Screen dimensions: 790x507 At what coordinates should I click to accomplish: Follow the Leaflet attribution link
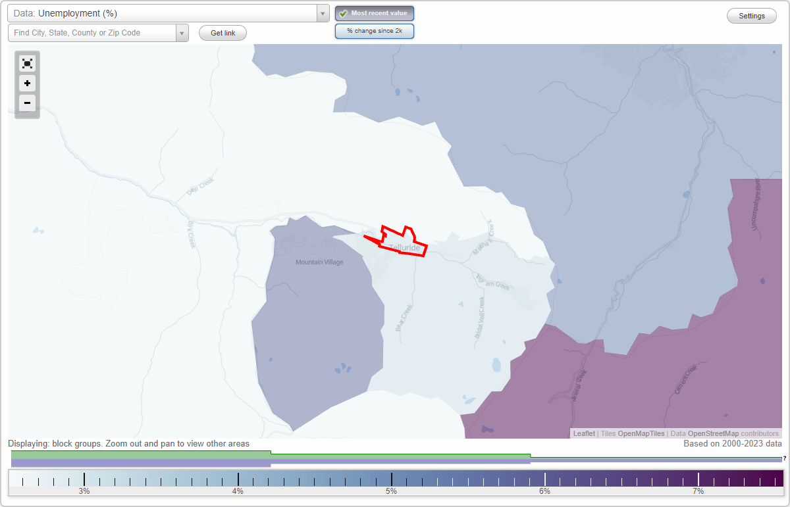coord(583,433)
